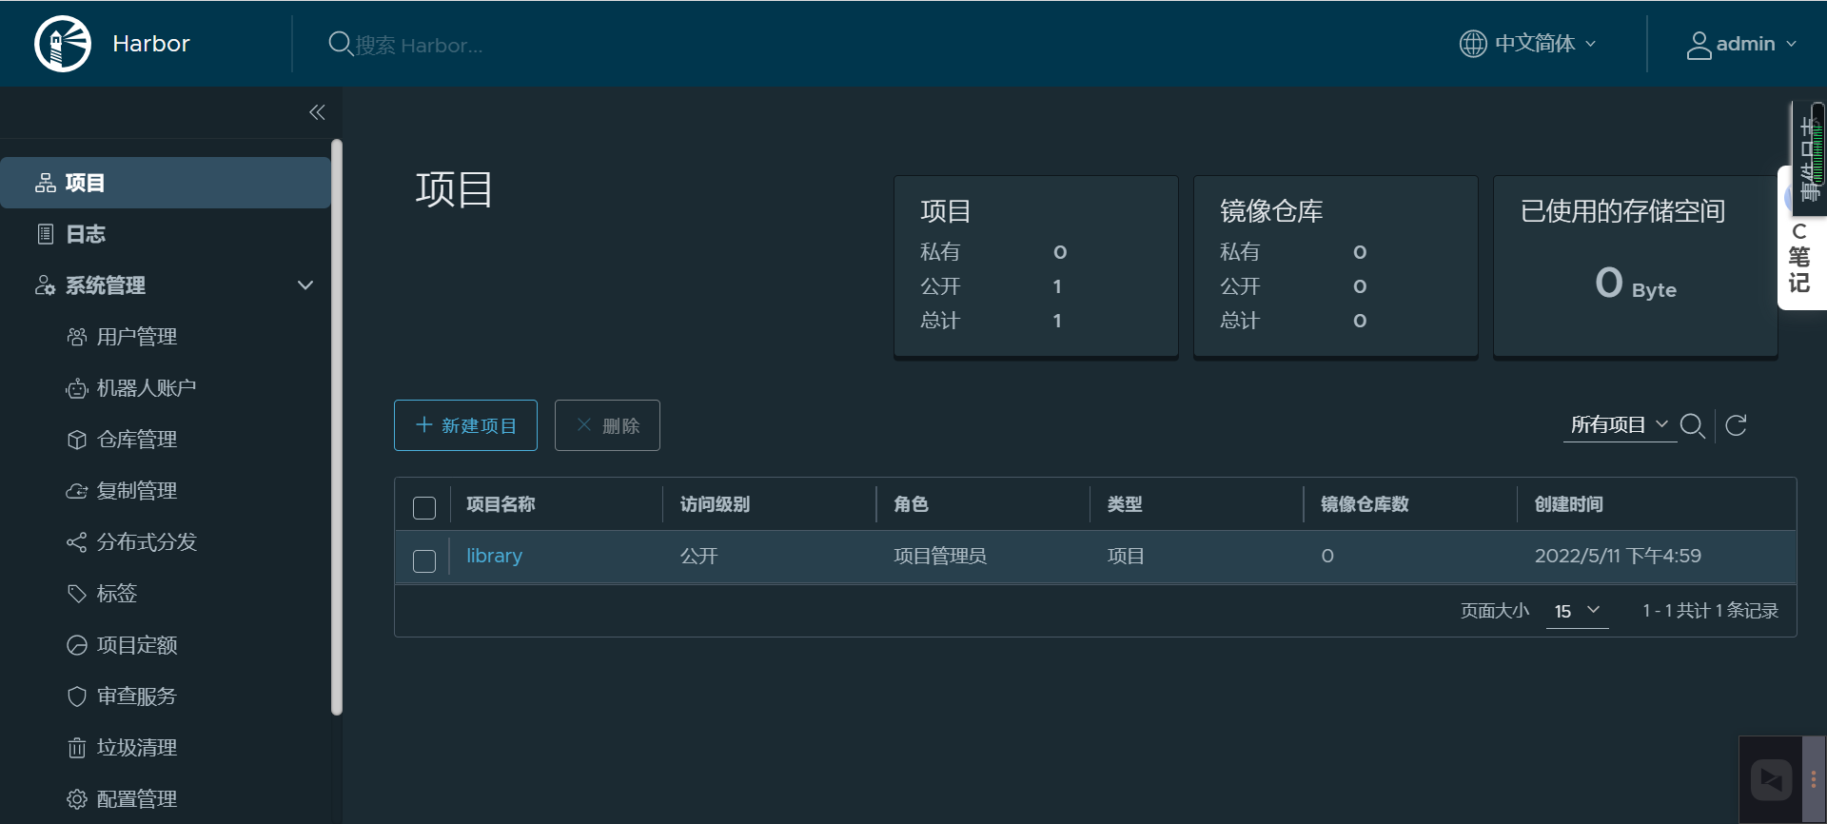Click the three-dot handle of video widget
Screen dimensions: 1827x824
(1814, 780)
